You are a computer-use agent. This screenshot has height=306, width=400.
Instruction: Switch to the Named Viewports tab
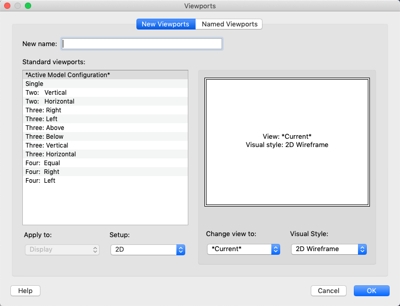[x=229, y=24]
